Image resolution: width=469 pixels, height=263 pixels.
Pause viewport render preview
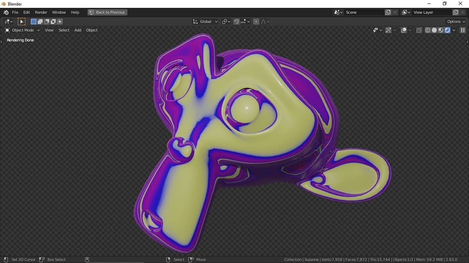tap(463, 30)
